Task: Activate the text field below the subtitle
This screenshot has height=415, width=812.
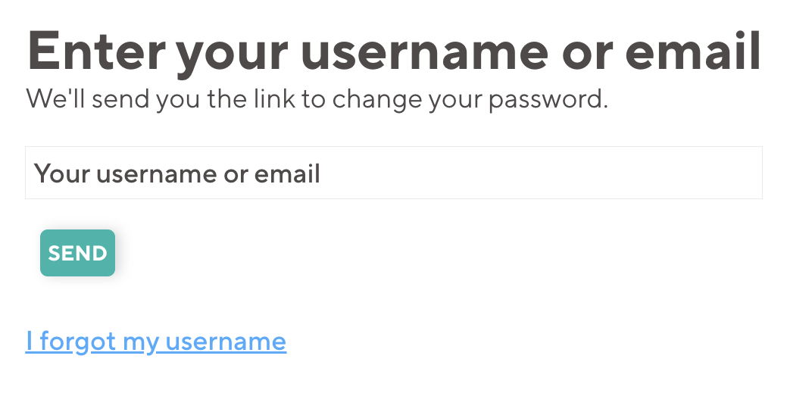Action: click(x=393, y=173)
